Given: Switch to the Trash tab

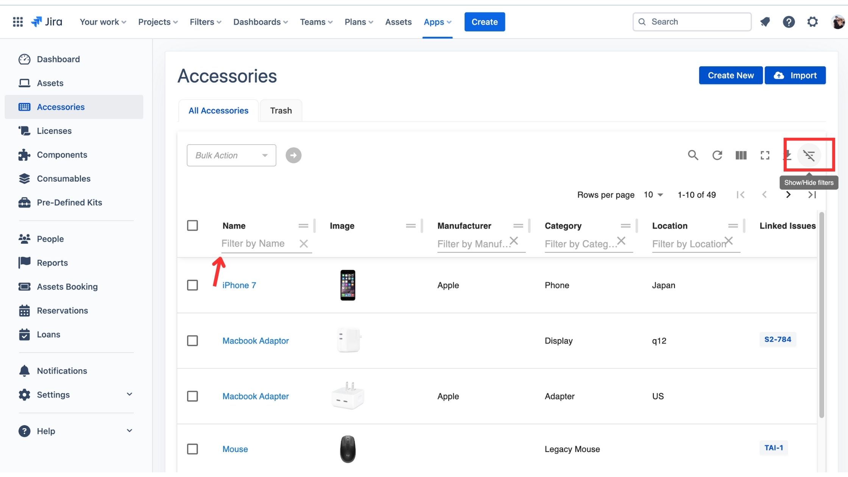Looking at the screenshot, I should pos(281,111).
